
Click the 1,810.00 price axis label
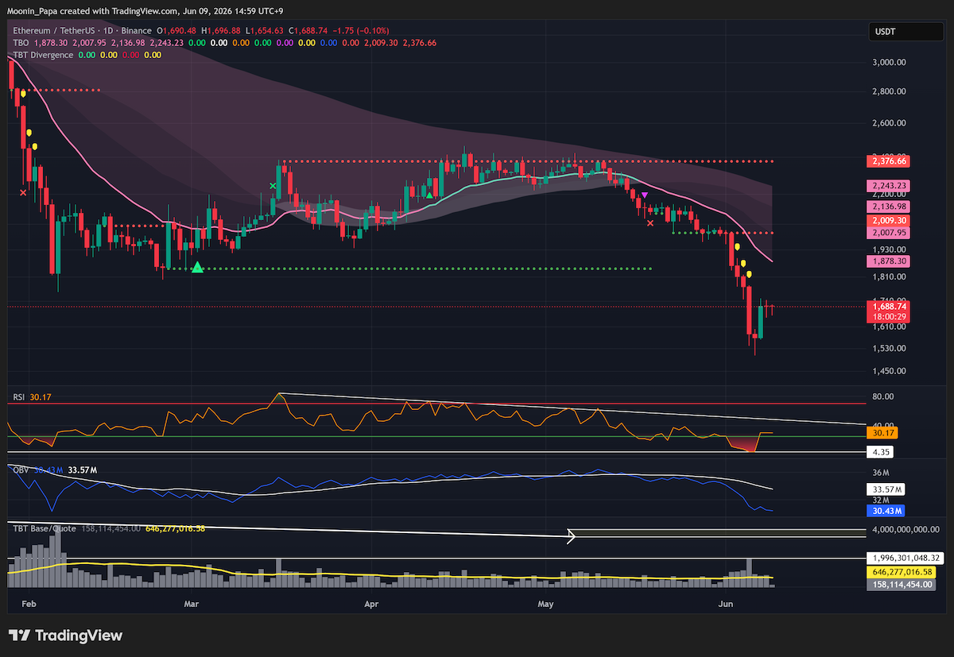[x=890, y=276]
